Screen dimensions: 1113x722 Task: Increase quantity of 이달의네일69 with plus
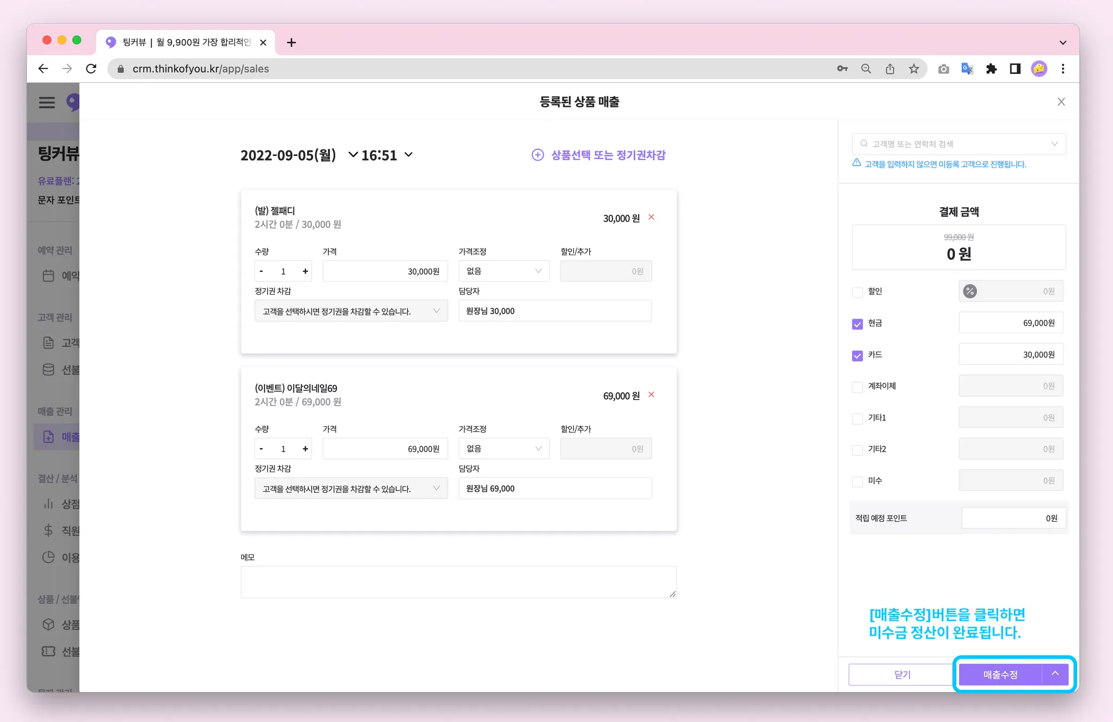pos(305,449)
